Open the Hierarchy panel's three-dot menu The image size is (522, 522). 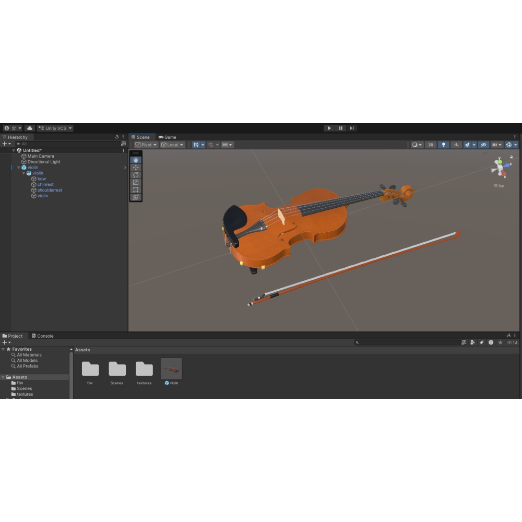pos(123,137)
